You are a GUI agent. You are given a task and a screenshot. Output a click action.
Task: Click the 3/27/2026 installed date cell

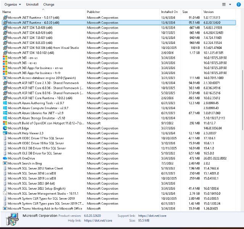point(168,128)
